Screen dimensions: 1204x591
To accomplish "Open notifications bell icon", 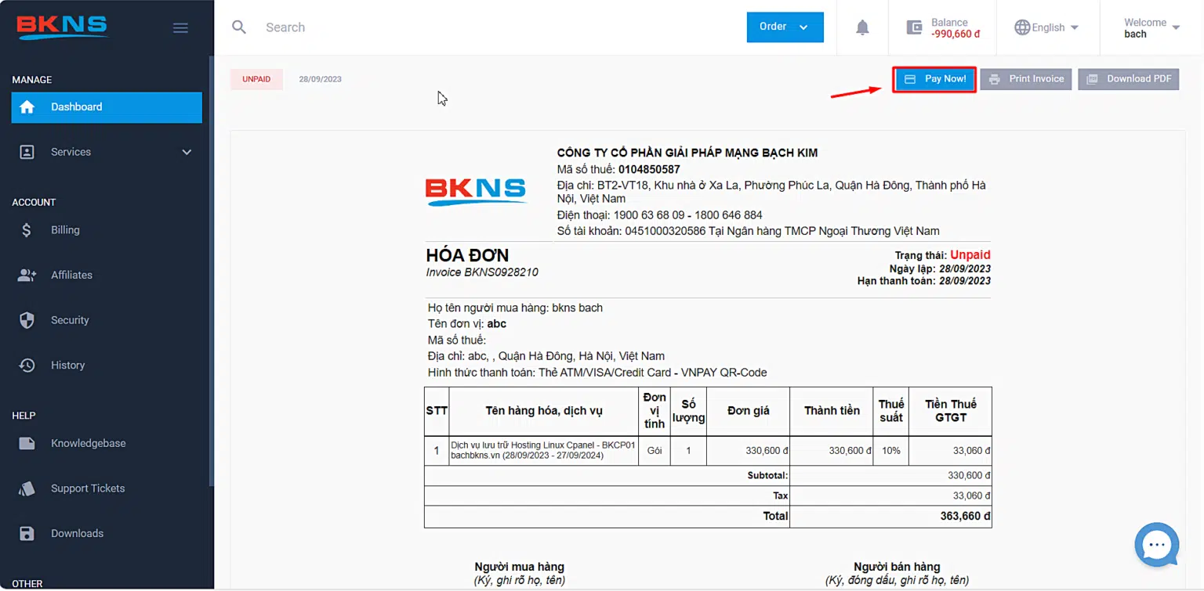I will [862, 27].
